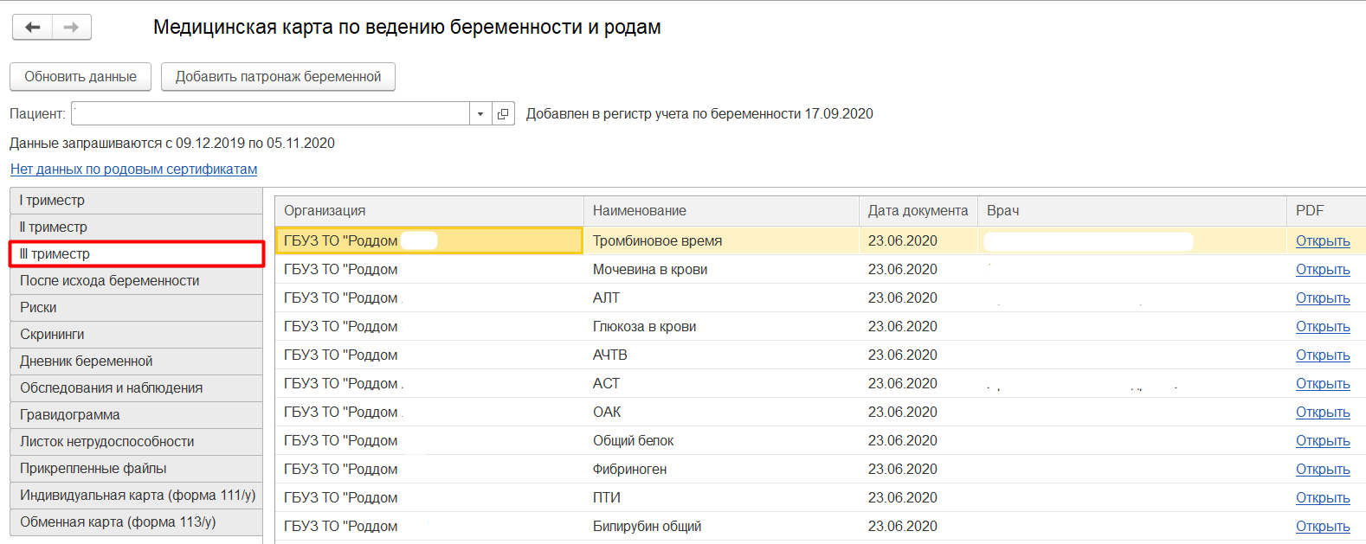
Task: Select the II триместр section
Action: pyautogui.click(x=136, y=227)
